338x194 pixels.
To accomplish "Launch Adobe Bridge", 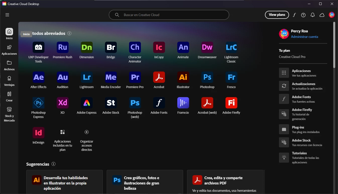I will pyautogui.click(x=111, y=47).
